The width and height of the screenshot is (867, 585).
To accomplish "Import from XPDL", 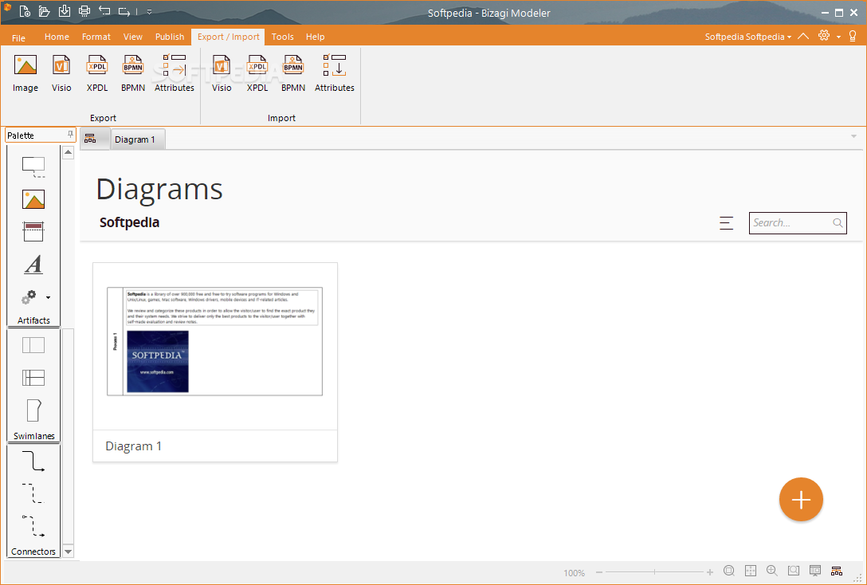I will [257, 73].
